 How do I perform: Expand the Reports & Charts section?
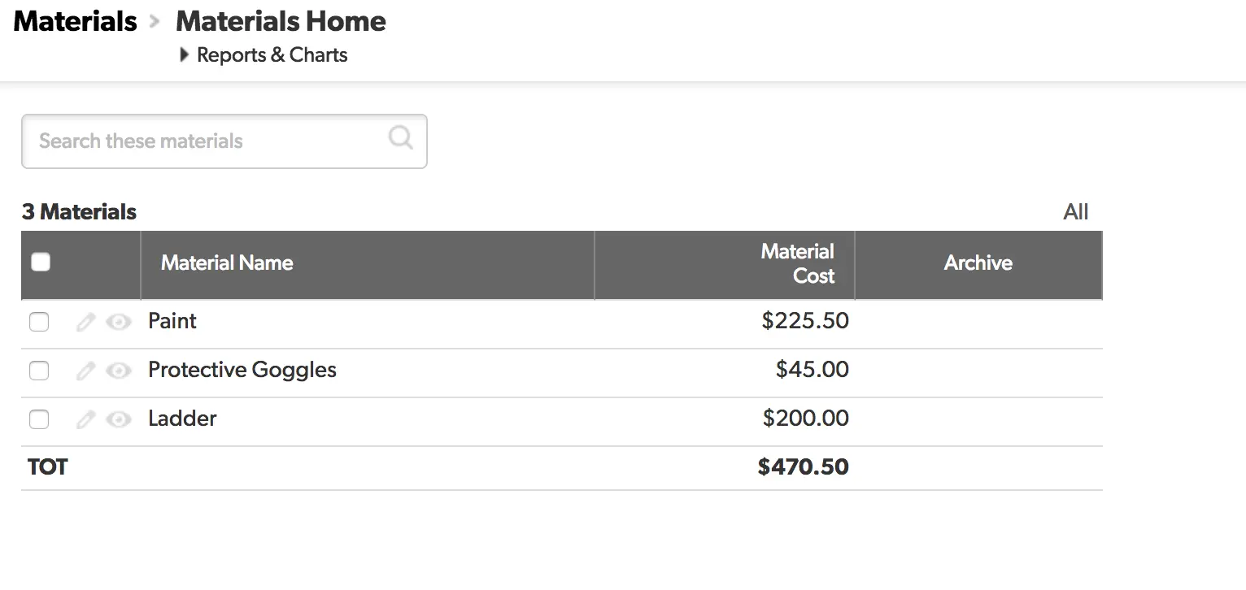pos(272,54)
